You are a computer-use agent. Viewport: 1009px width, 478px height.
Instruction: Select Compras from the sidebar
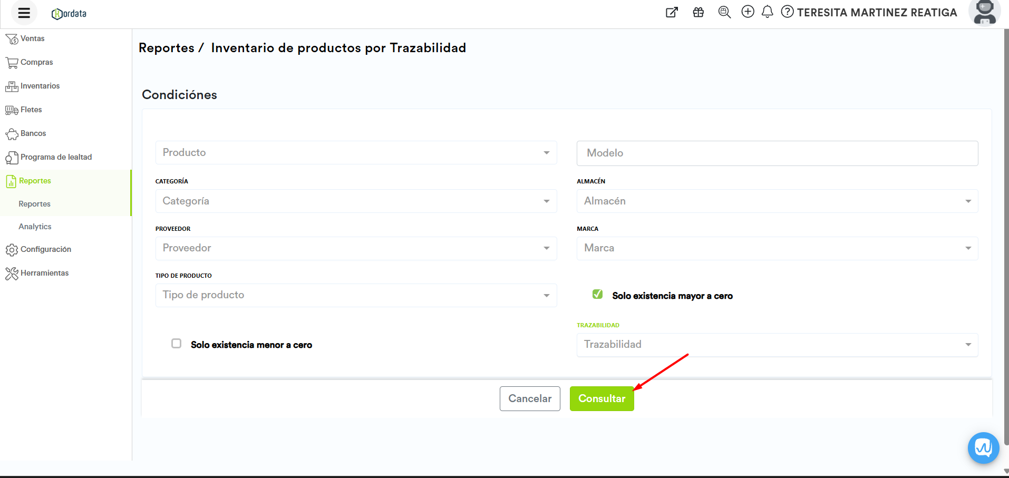coord(36,62)
